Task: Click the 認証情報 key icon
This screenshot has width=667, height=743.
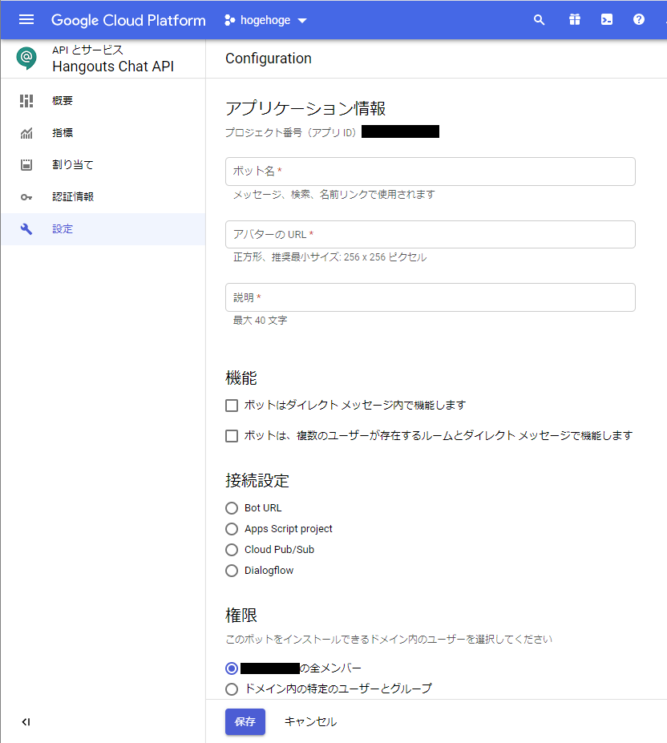Action: (26, 196)
